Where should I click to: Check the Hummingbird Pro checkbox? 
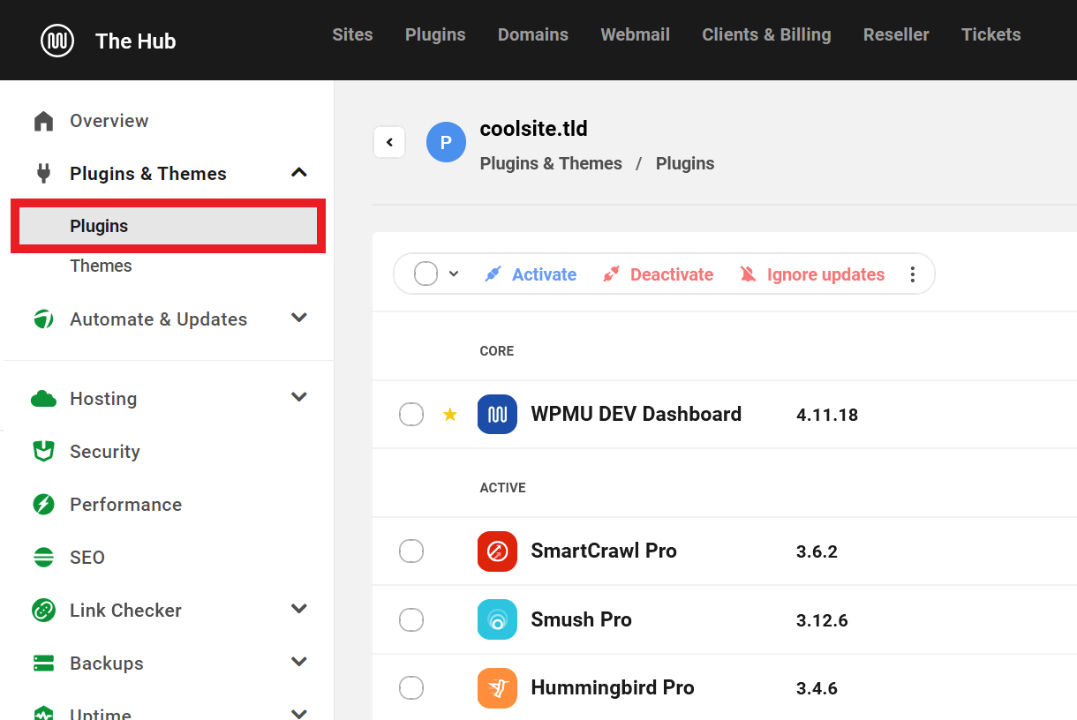tap(411, 687)
